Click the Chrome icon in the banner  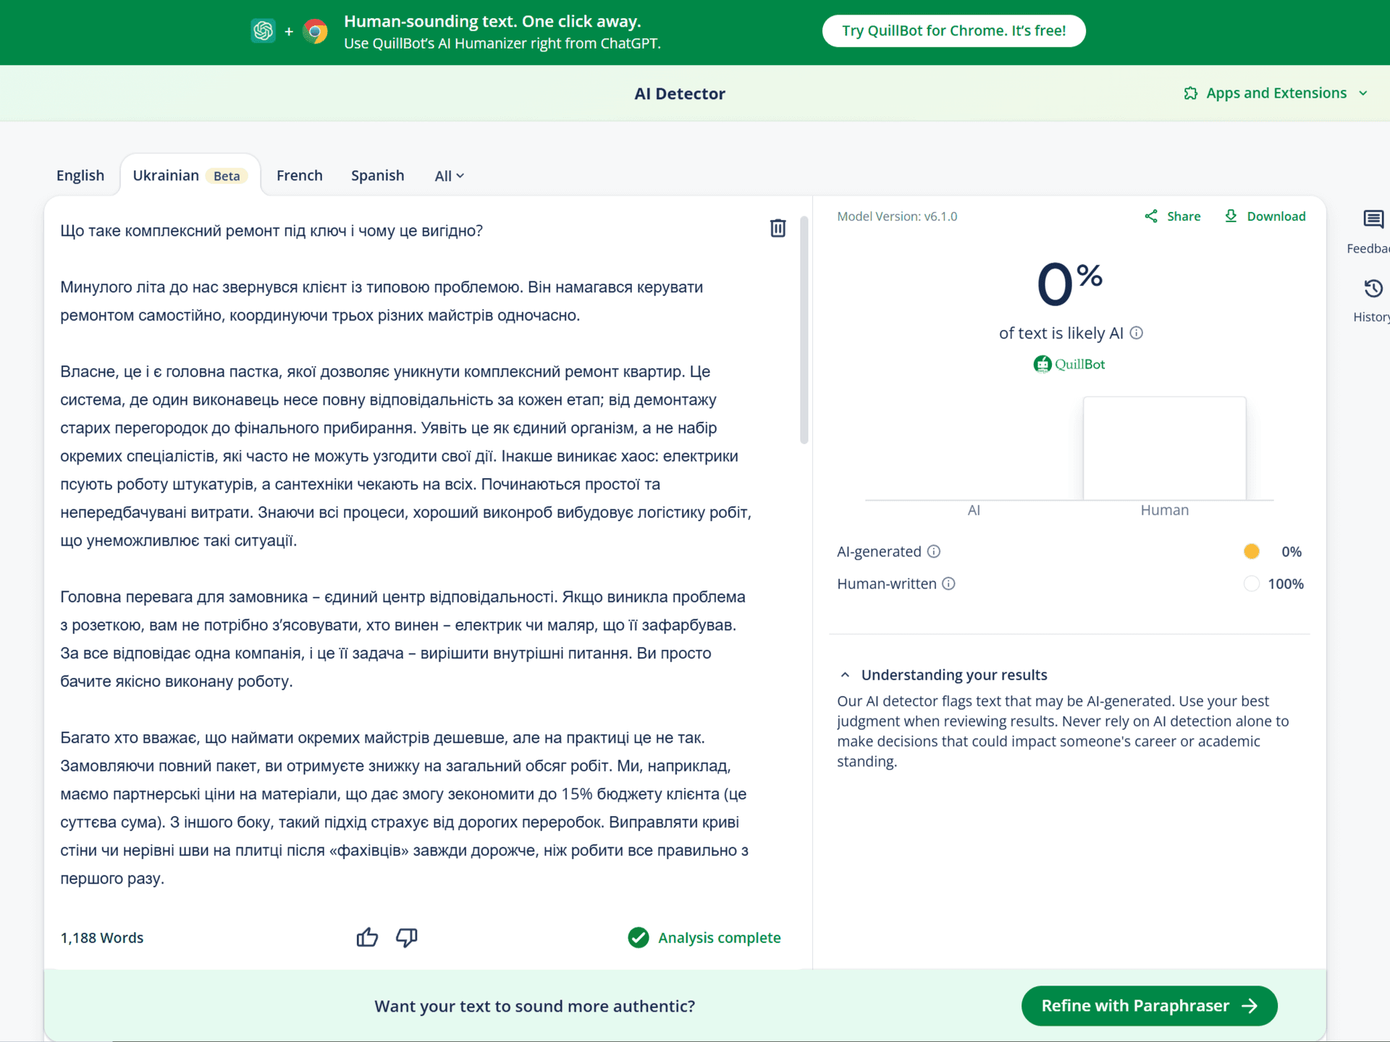[316, 31]
